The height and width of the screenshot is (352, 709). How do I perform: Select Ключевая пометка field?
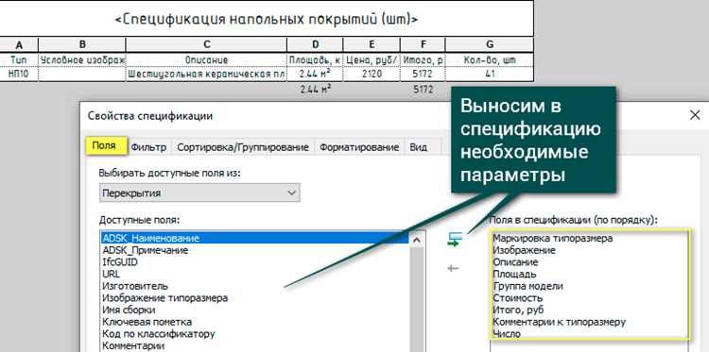(255, 322)
